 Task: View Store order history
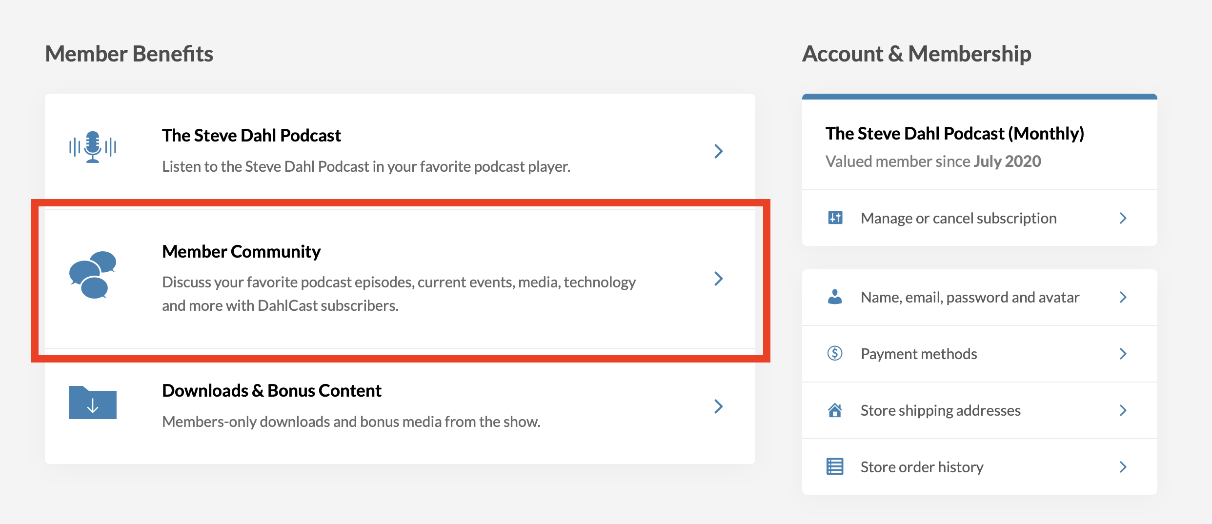(x=980, y=467)
